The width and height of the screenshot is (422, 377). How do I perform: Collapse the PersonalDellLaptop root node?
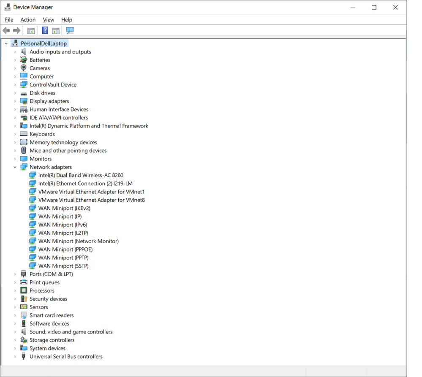[6, 43]
